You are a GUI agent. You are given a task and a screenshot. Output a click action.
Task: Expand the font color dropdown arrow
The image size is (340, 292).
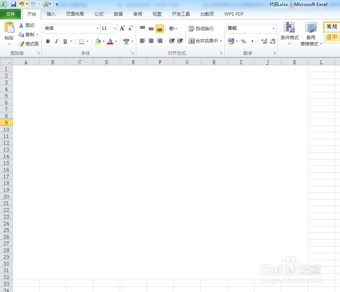tap(116, 41)
